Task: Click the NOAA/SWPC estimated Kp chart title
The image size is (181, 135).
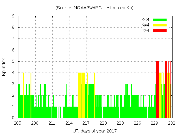Action: click(x=94, y=8)
